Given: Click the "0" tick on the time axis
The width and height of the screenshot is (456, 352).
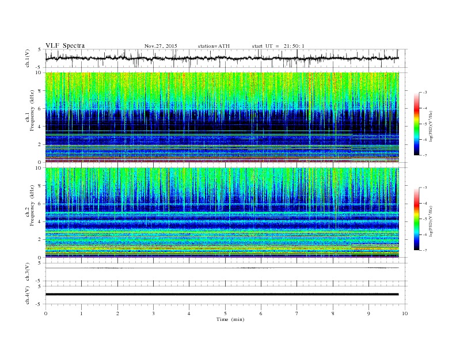Looking at the screenshot, I should [x=45, y=313].
